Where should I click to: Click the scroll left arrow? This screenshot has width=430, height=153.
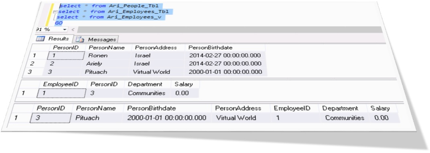point(73,29)
